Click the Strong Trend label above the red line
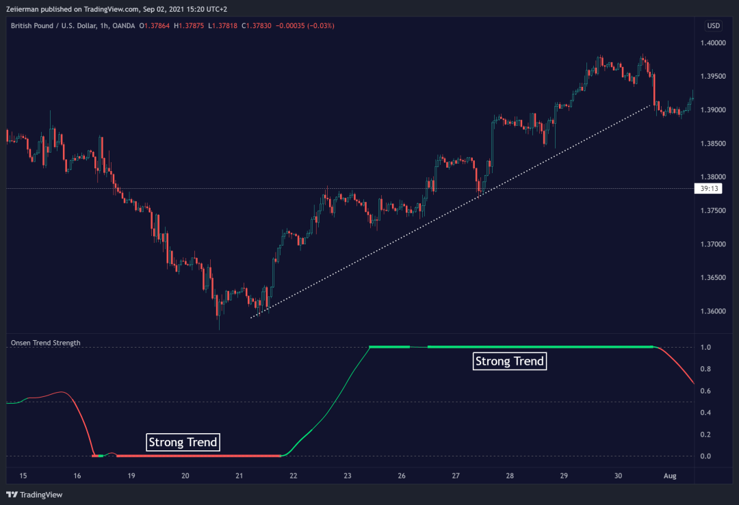The image size is (739, 505). point(183,442)
